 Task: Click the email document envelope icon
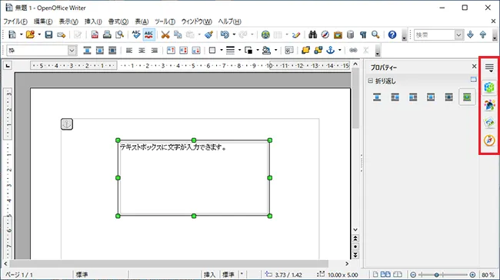(61, 35)
